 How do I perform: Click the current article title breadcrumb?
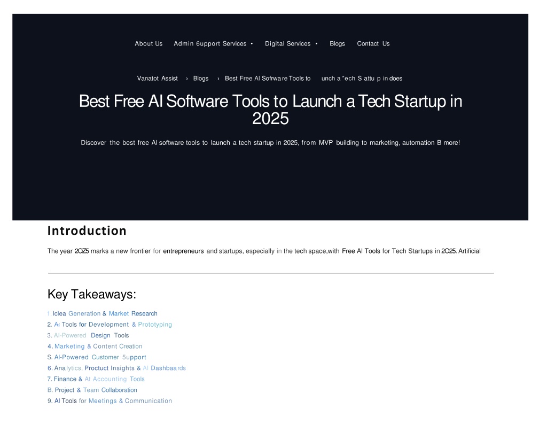(x=314, y=79)
